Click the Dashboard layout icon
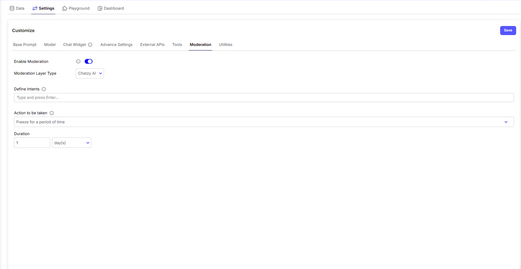Viewport: 521px width, 269px height. (x=100, y=8)
